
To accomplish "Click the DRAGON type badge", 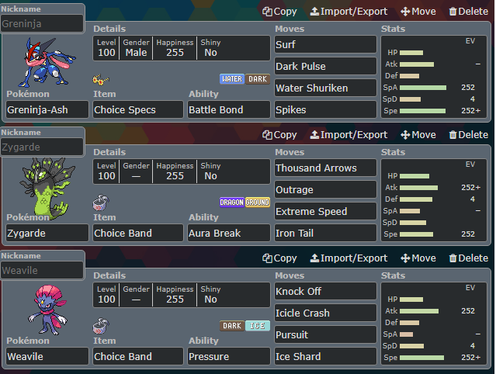I will [232, 203].
